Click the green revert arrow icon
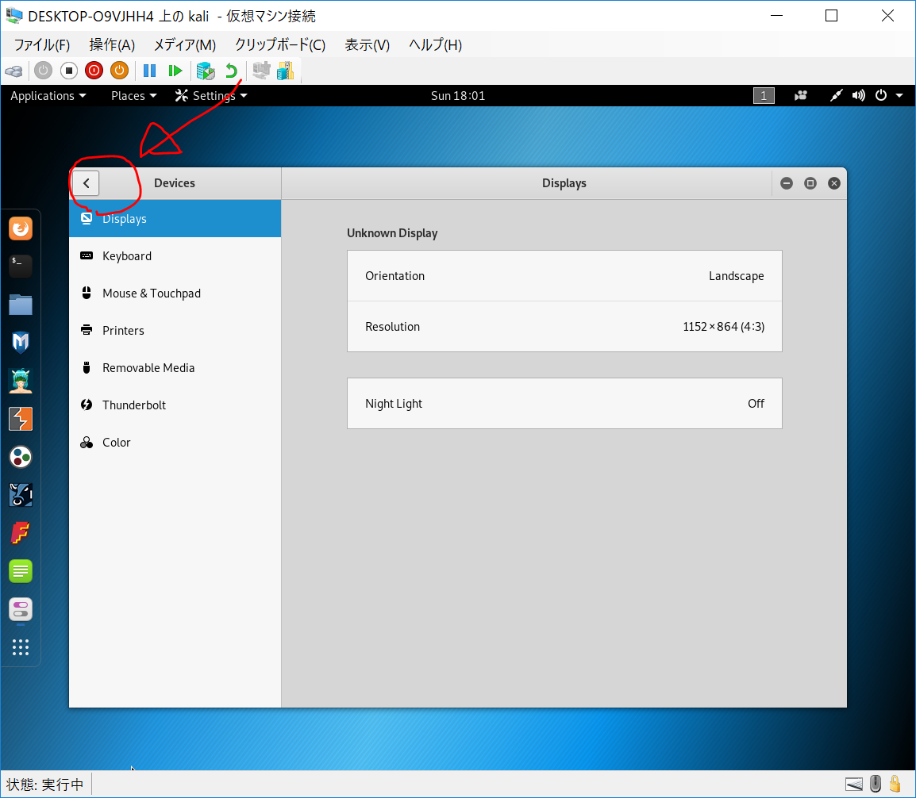The width and height of the screenshot is (916, 798). coord(231,71)
